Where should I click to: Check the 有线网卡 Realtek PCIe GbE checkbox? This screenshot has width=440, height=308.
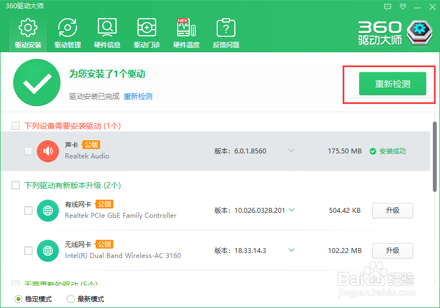[29, 211]
